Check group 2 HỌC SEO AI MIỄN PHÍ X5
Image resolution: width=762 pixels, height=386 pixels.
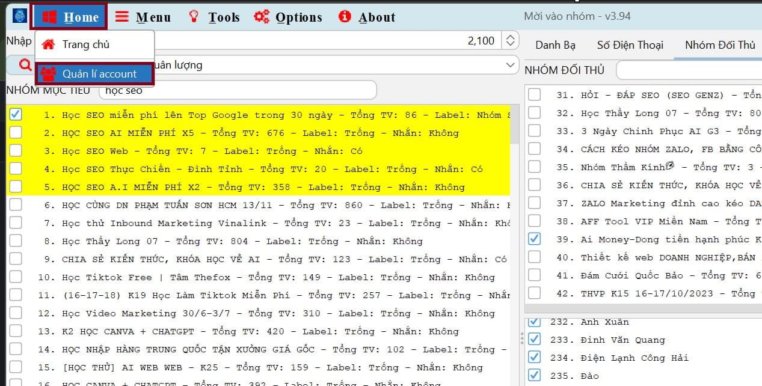[16, 132]
